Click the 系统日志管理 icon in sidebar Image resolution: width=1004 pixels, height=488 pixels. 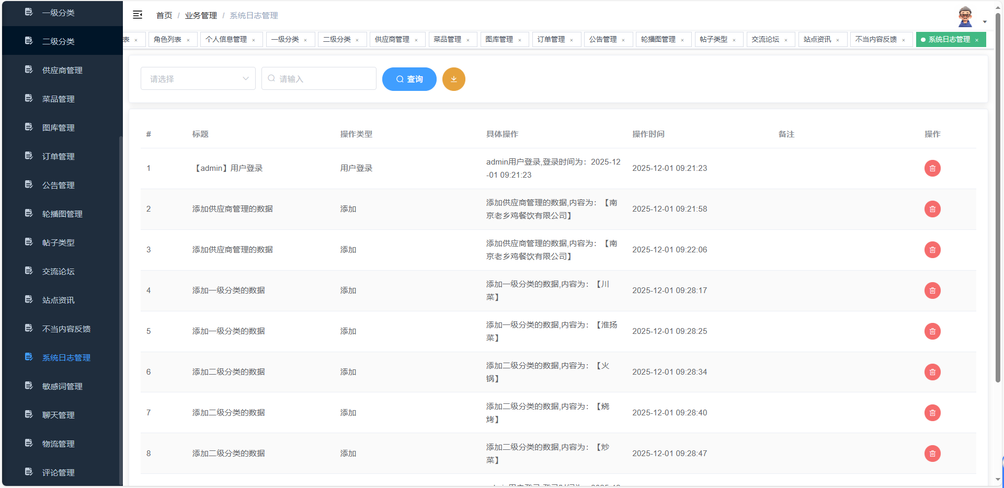[x=28, y=357]
